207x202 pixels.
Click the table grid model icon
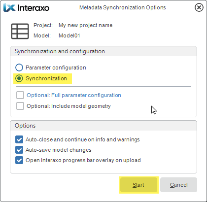[20, 31]
